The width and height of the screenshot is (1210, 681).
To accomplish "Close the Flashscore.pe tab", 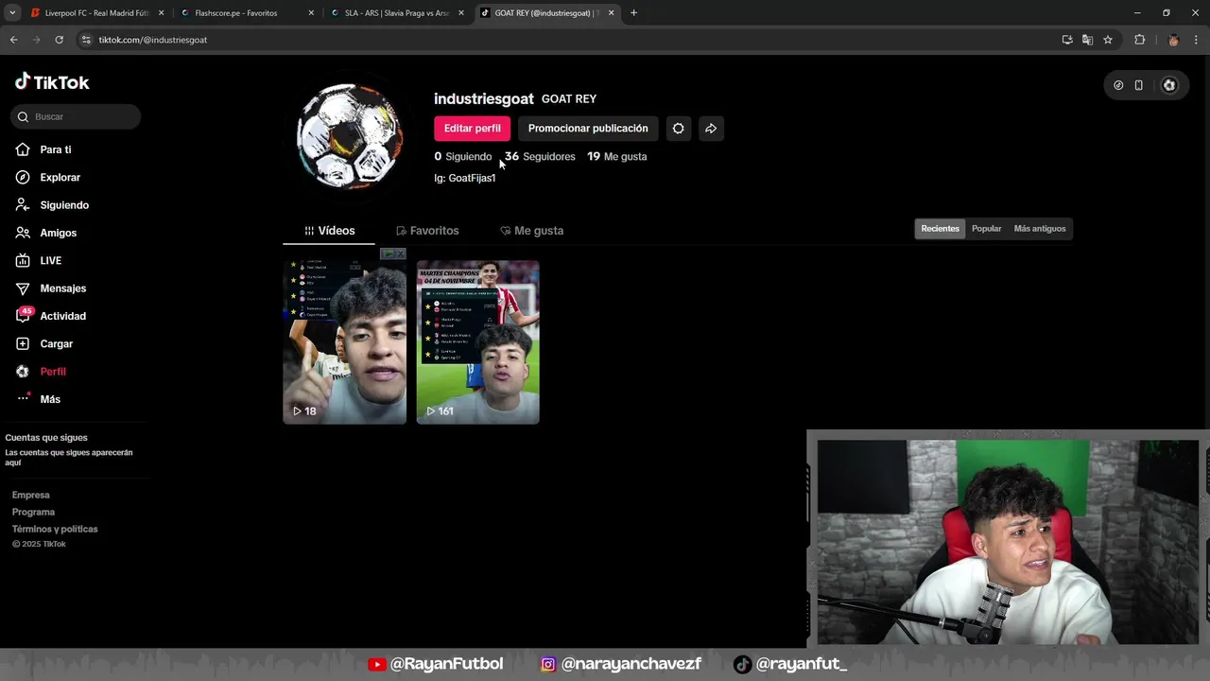I will (311, 13).
